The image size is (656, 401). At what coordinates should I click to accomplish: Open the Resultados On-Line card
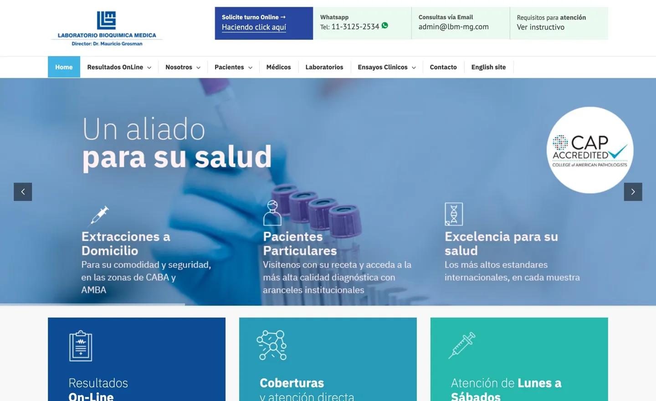pyautogui.click(x=137, y=359)
